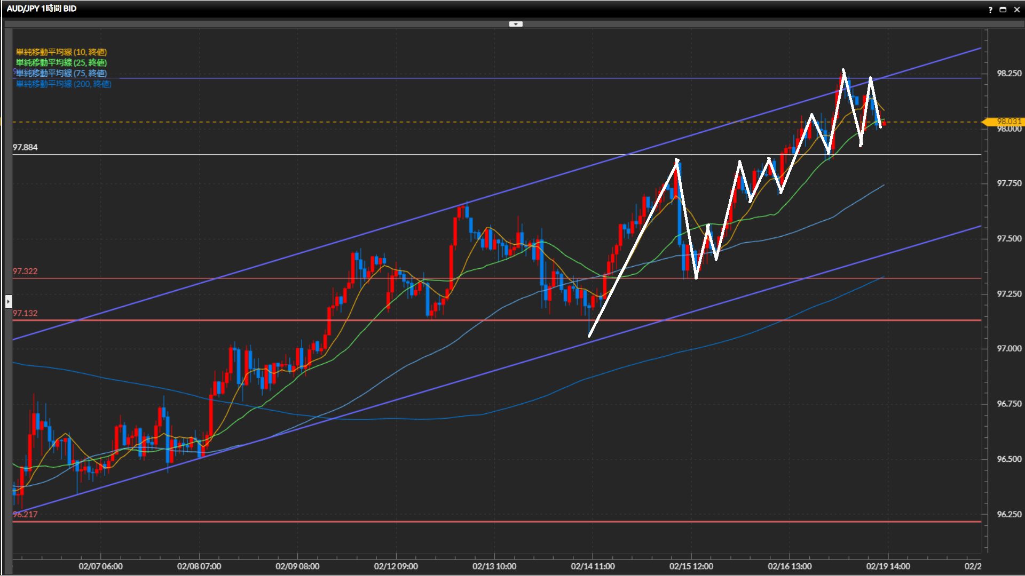The height and width of the screenshot is (576, 1025).
Task: Click the orange current price tag 98.031
Action: pyautogui.click(x=1005, y=122)
